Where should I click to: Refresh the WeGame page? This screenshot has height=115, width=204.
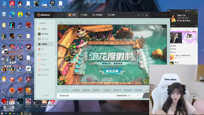coord(62,15)
